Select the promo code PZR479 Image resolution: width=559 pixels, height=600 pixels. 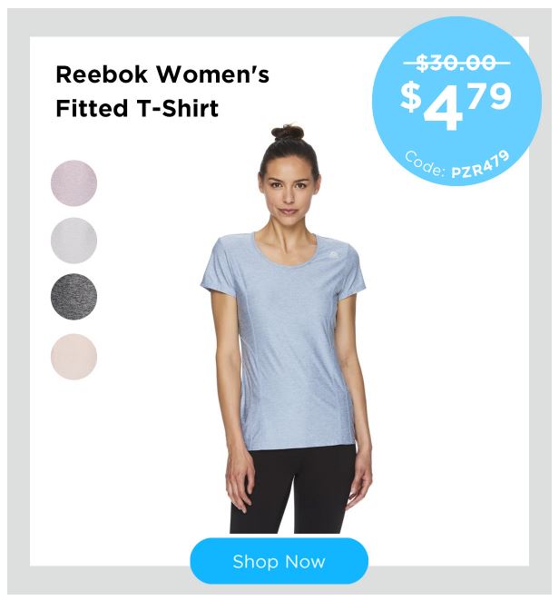coord(480,164)
